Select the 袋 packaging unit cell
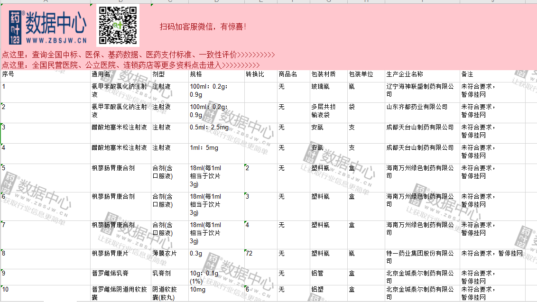Viewport: 537px width, 302px height. [x=366, y=113]
